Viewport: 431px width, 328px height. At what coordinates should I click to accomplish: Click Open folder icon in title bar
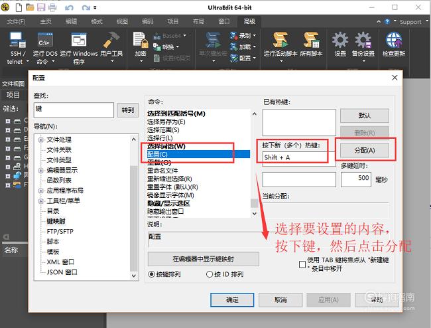click(x=30, y=7)
